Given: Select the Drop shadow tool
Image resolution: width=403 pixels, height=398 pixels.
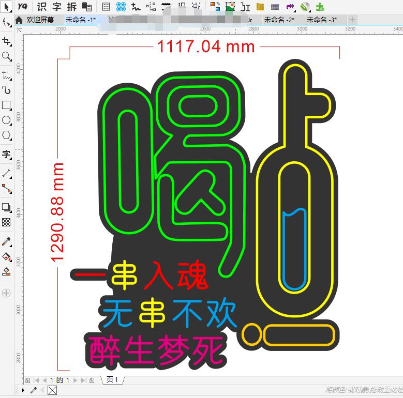Looking at the screenshot, I should 6,207.
